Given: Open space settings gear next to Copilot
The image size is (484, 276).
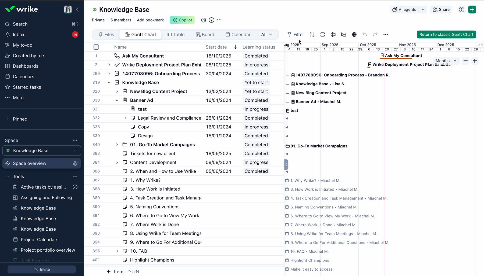Looking at the screenshot, I should click(204, 20).
